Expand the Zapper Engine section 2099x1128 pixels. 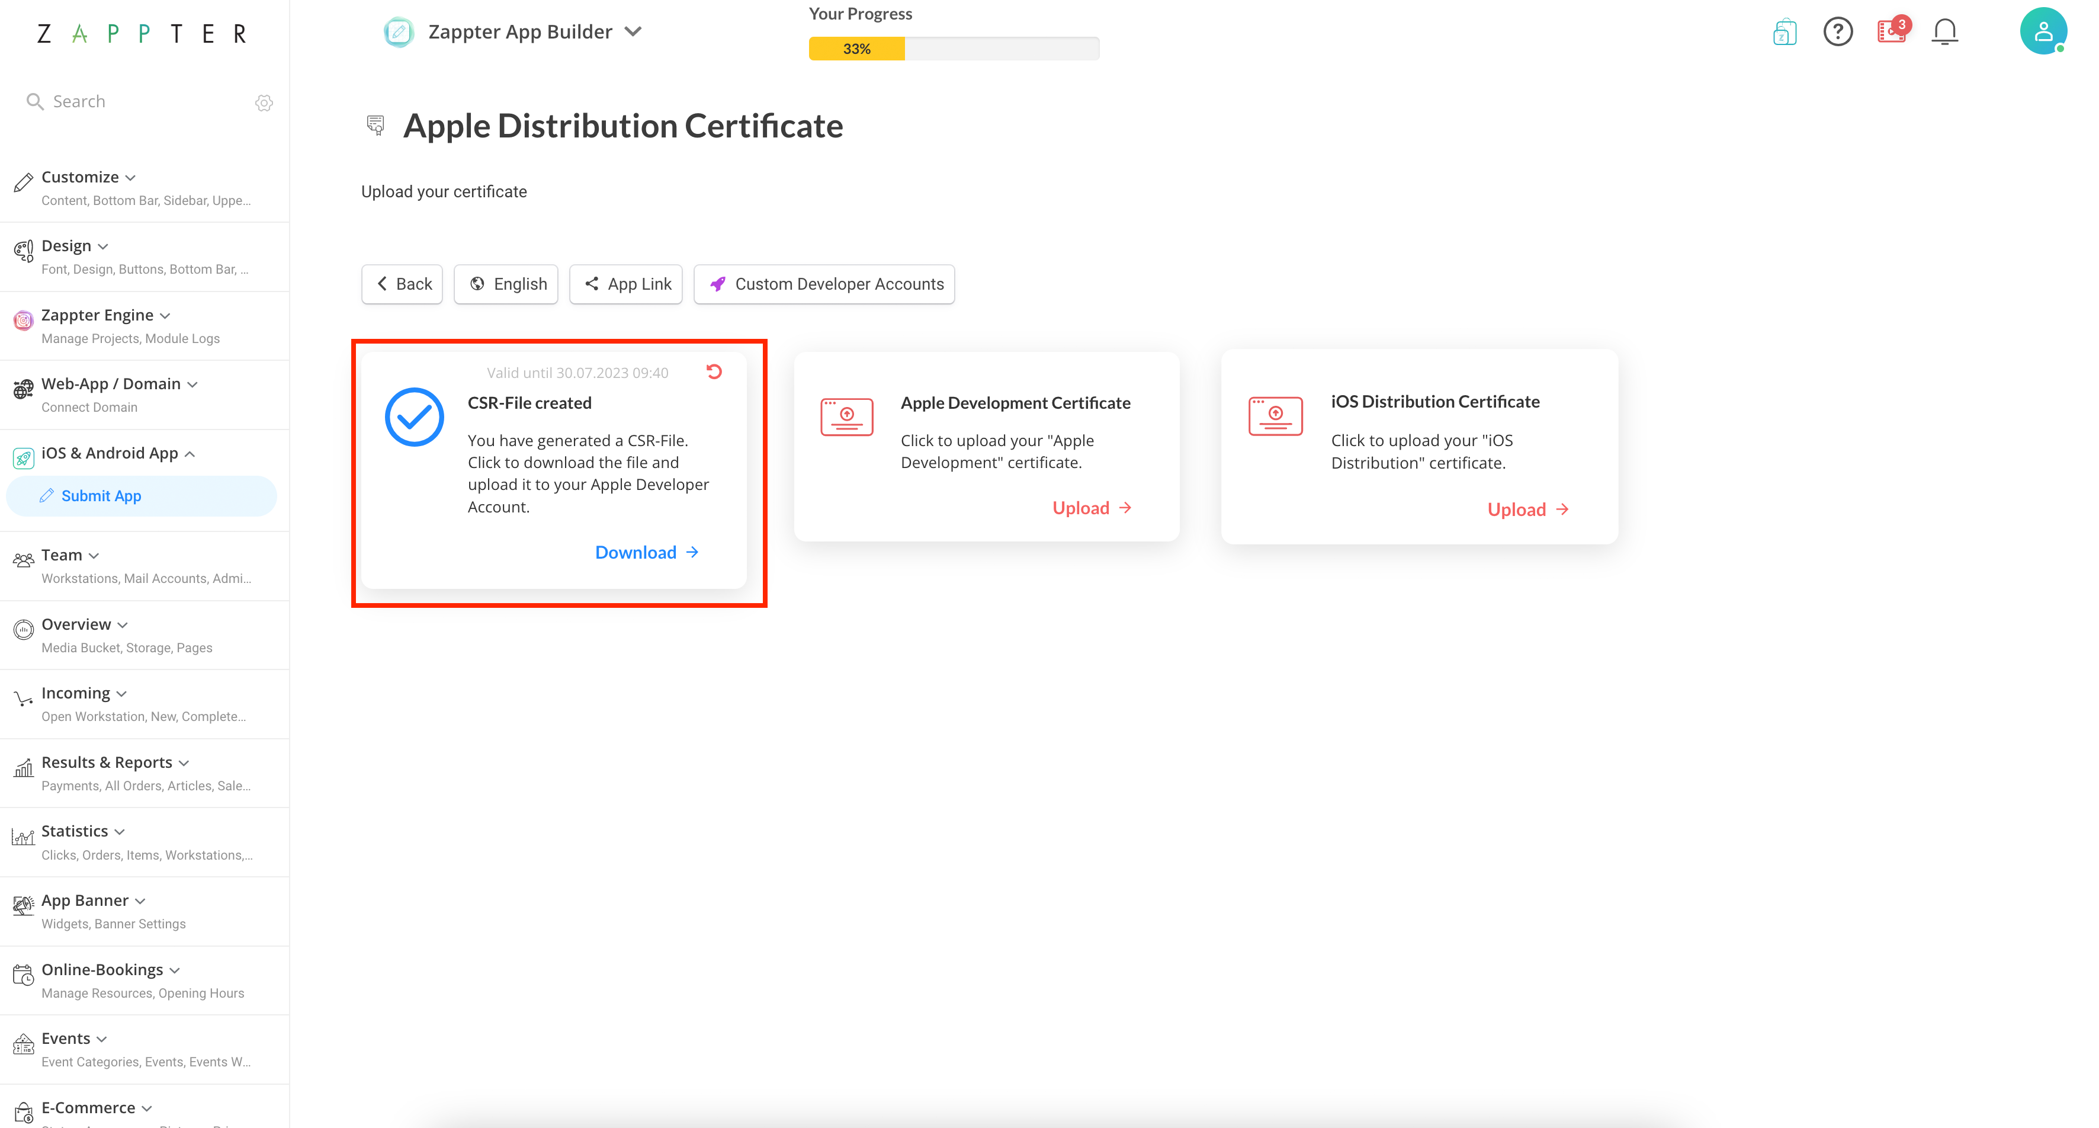pyautogui.click(x=165, y=315)
